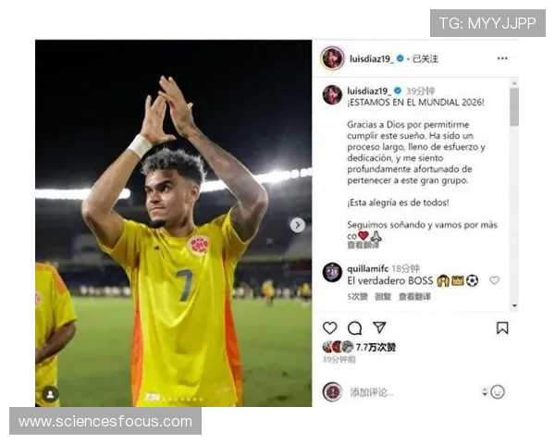The image size is (555, 444).
Task: Click the 已关注 following toggle
Action: [425, 59]
